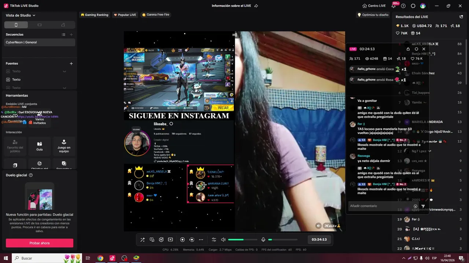
Task: Open floating chat window settings gear
Action: point(416,49)
